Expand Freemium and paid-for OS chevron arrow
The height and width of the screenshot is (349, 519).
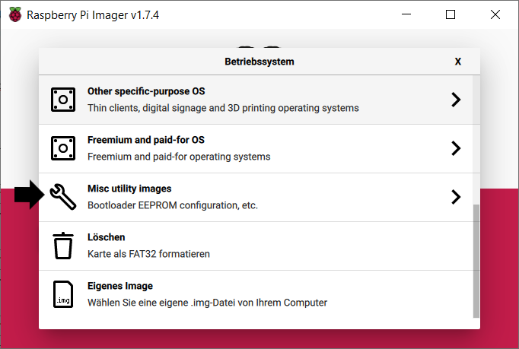(456, 148)
